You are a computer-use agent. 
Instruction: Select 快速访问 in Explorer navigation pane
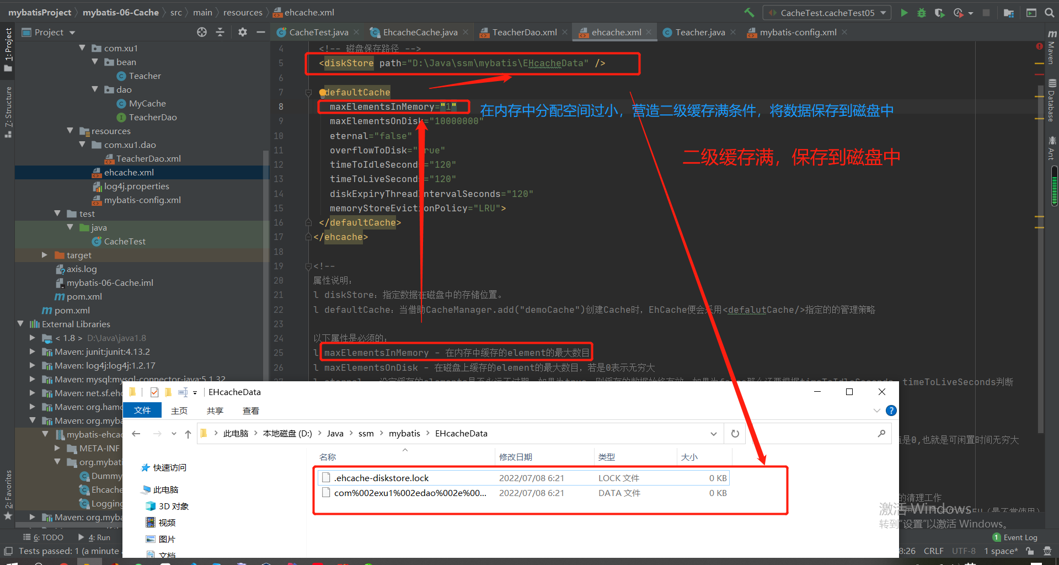[x=169, y=468]
